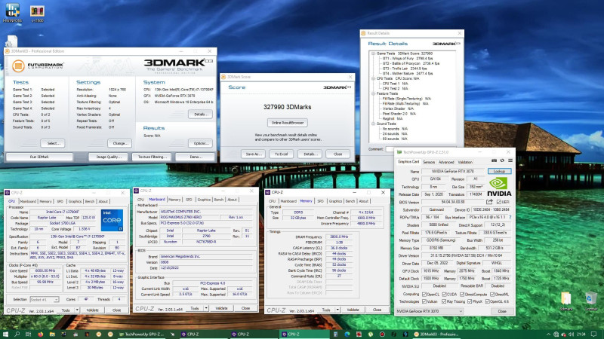Image resolution: width=604 pixels, height=339 pixels.
Task: Click the NVIDIA logo in GPU-Z
Action: tap(499, 187)
